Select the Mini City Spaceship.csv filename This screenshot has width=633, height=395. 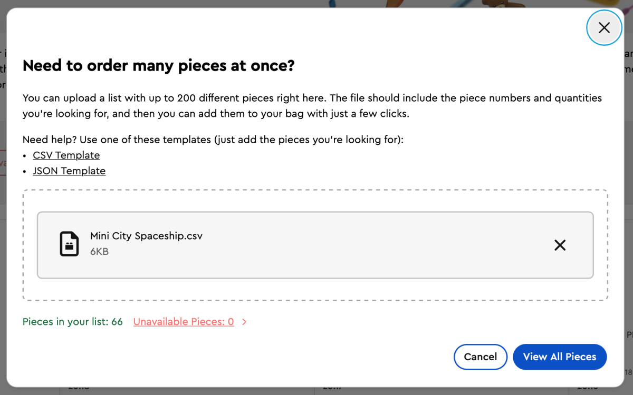point(146,236)
